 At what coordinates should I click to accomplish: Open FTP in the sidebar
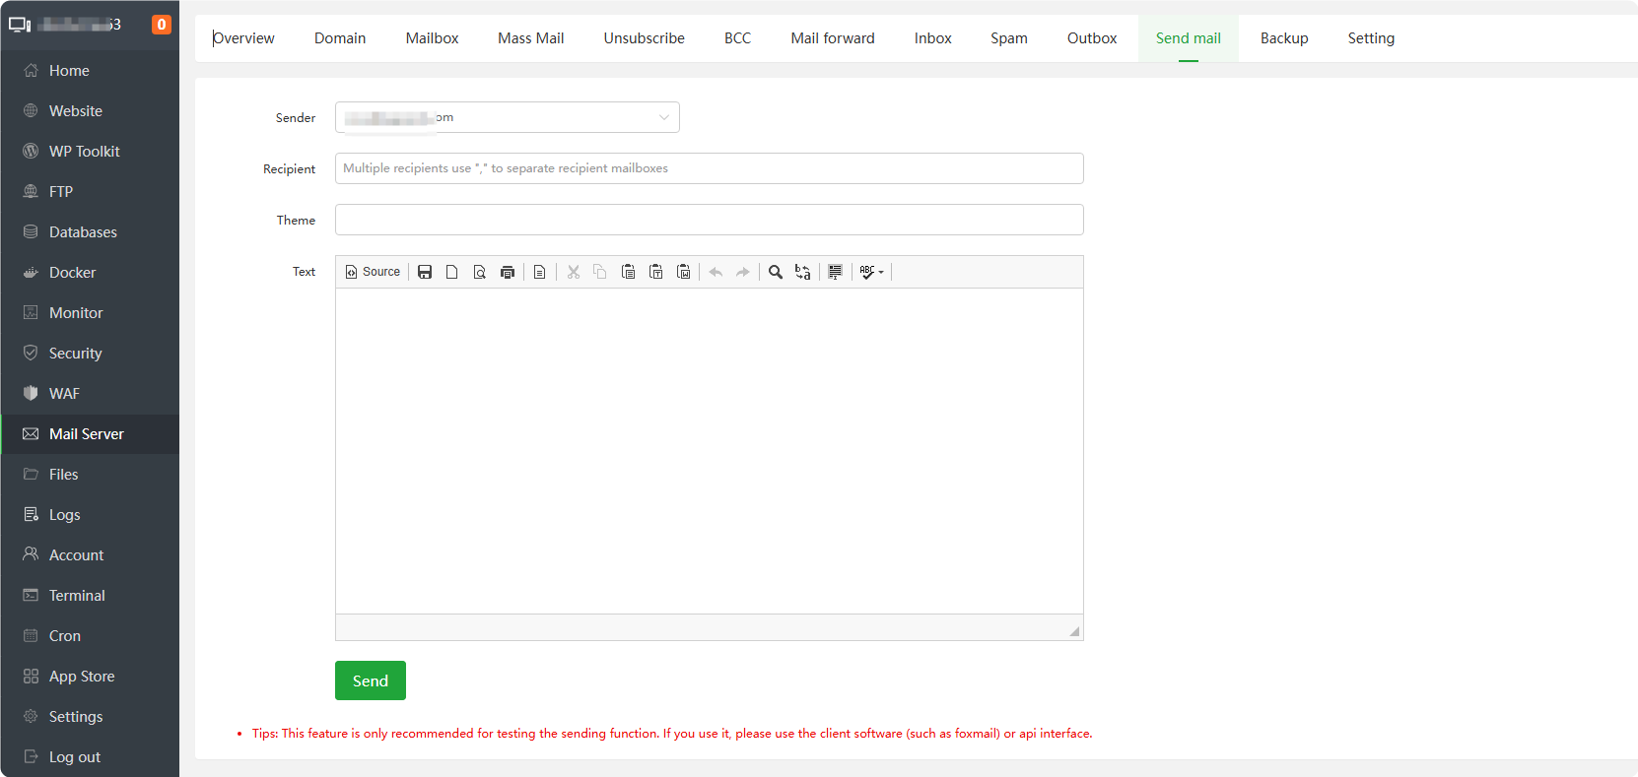point(90,192)
